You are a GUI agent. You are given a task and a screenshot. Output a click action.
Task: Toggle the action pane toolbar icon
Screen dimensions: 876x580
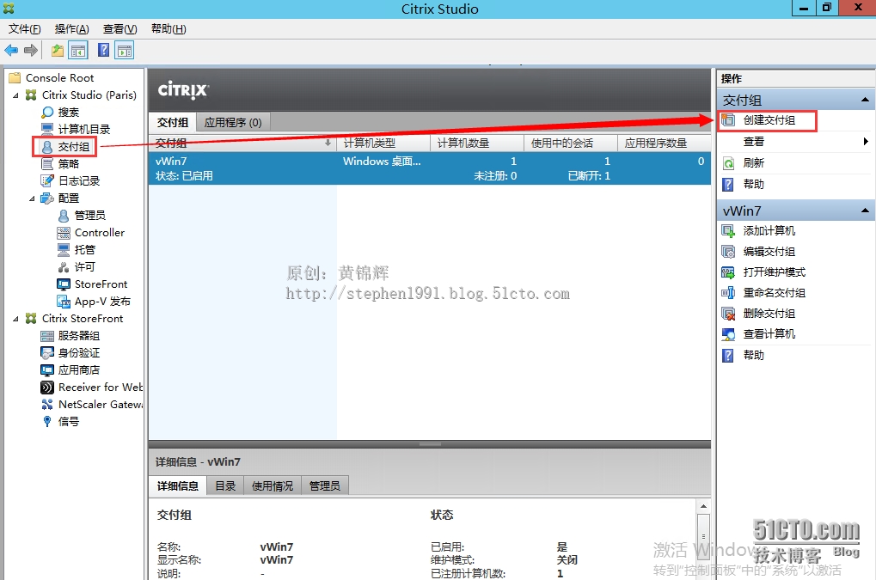(x=124, y=51)
